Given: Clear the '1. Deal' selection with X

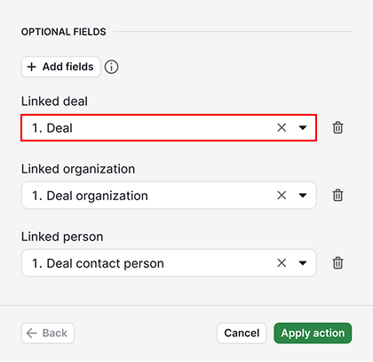Looking at the screenshot, I should tap(282, 128).
